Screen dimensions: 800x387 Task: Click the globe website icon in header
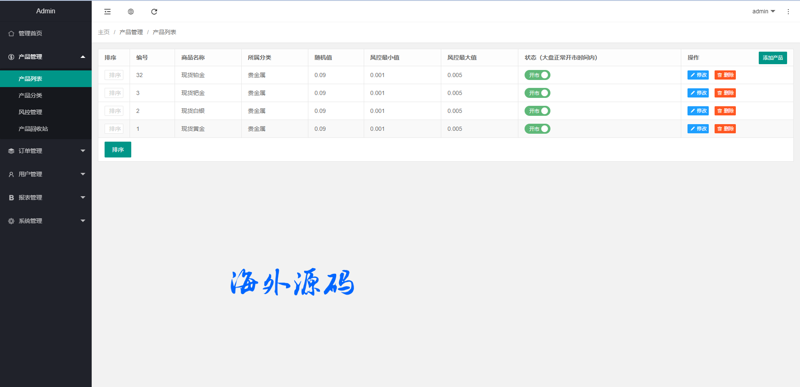pos(131,12)
